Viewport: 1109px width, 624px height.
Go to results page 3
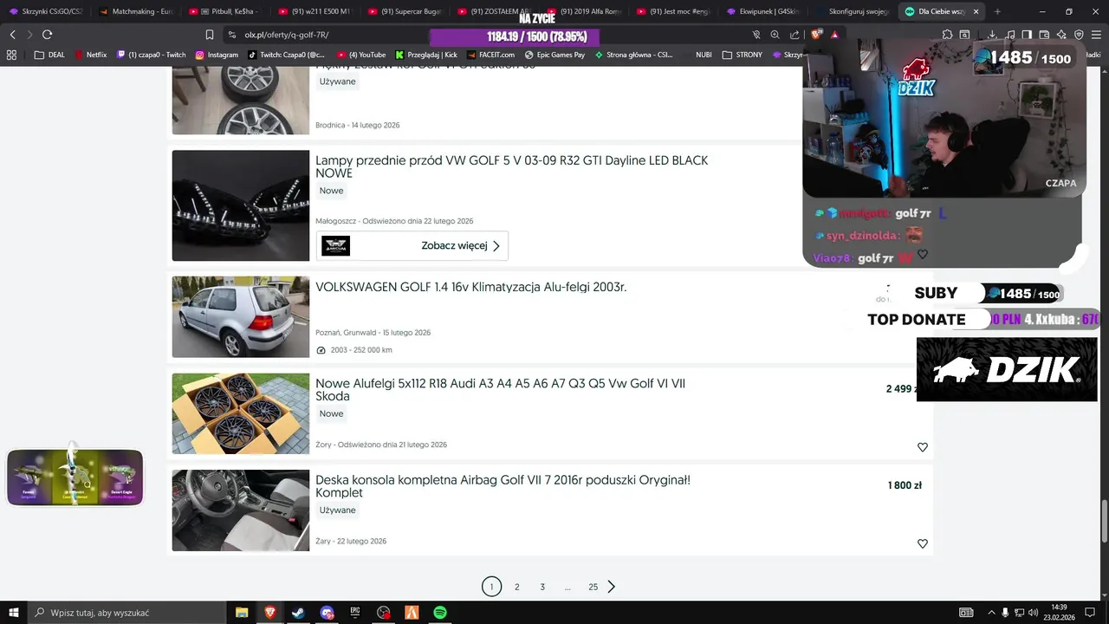542,587
